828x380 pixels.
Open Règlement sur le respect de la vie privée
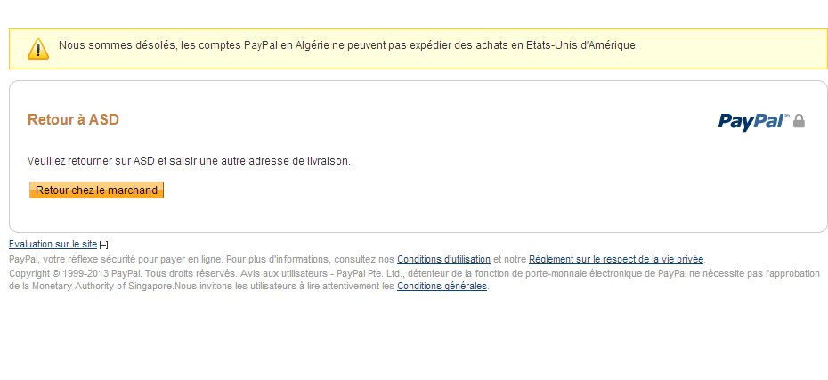point(616,259)
